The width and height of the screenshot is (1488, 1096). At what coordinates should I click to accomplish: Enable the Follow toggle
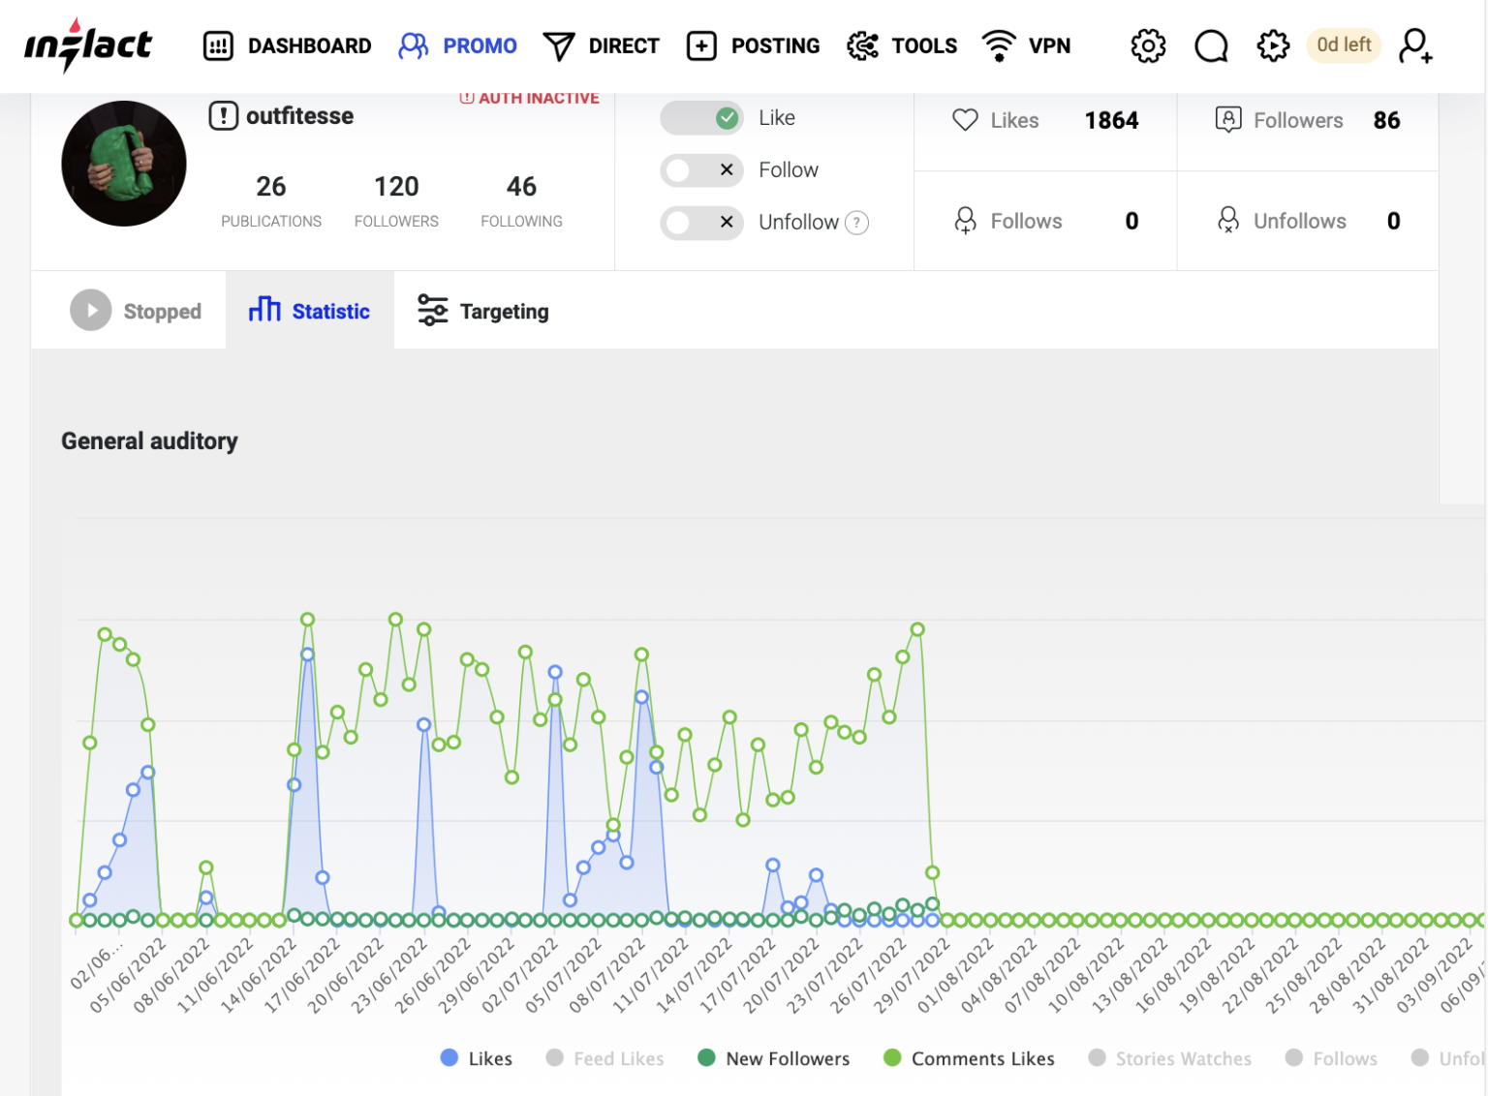(x=701, y=170)
